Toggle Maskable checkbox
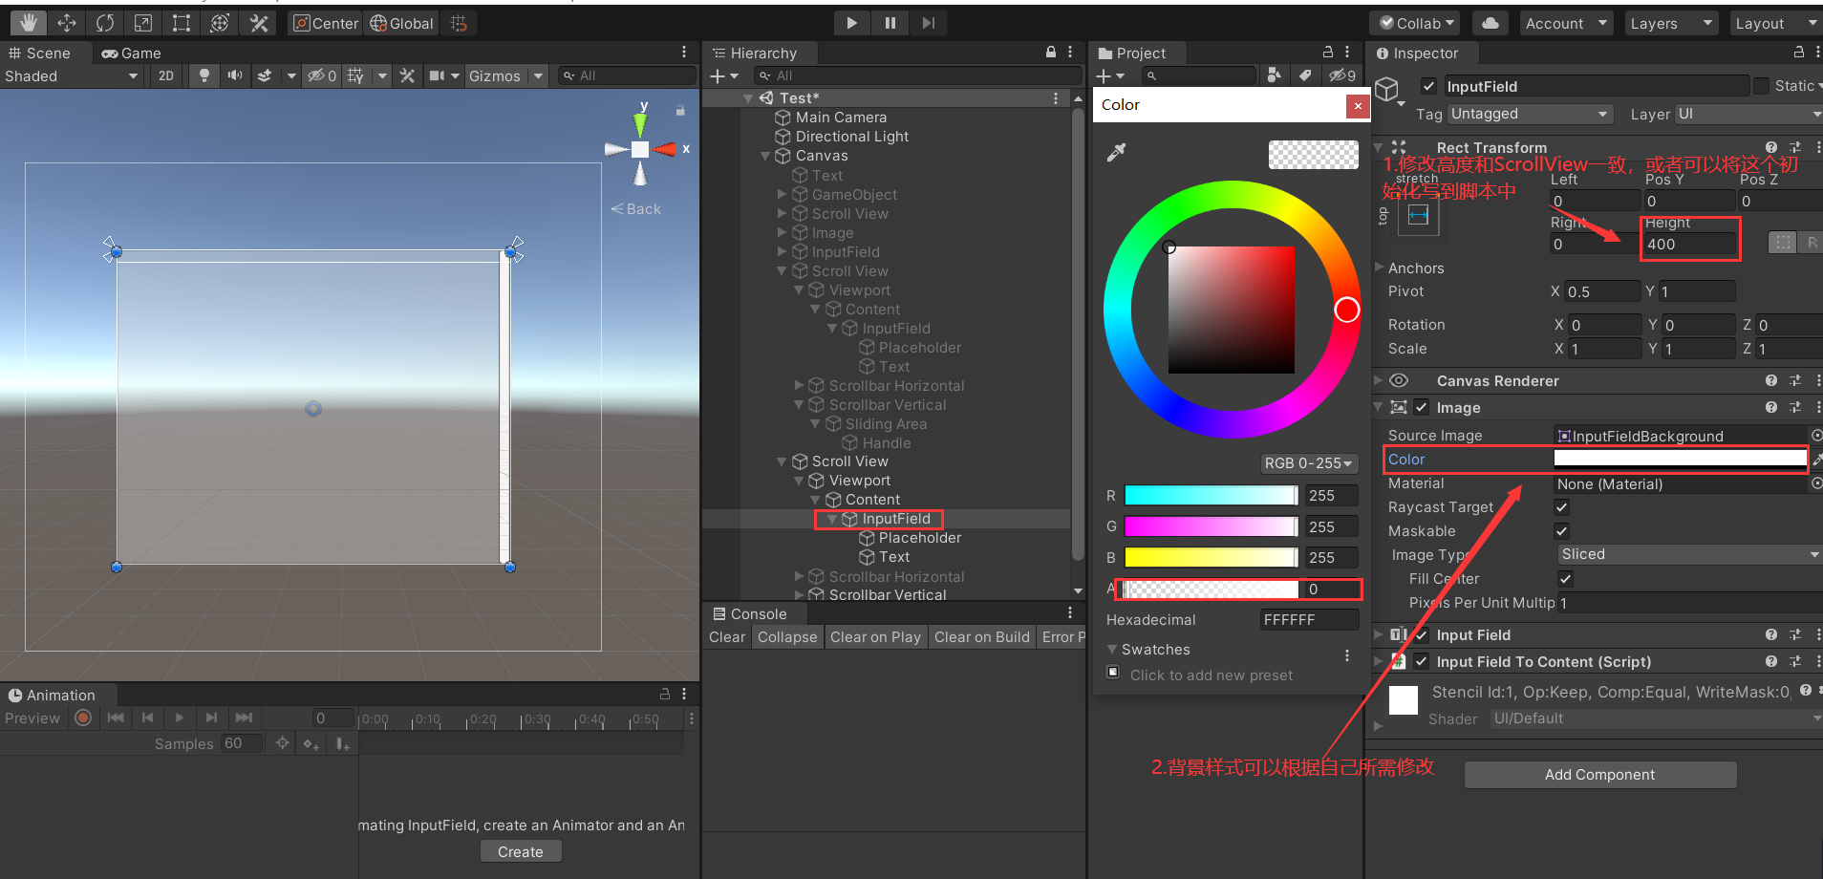 (x=1562, y=531)
